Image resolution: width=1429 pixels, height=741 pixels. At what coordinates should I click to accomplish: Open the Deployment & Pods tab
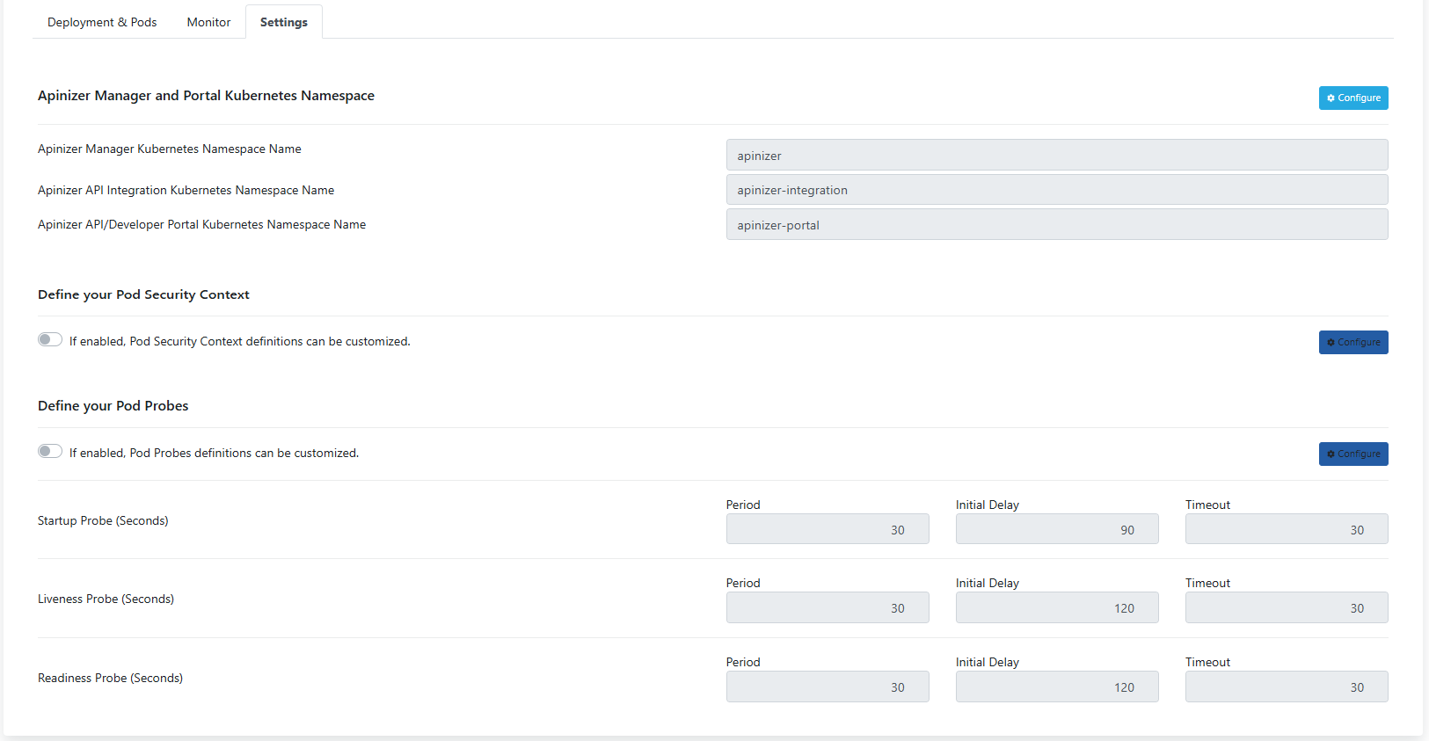click(x=102, y=22)
